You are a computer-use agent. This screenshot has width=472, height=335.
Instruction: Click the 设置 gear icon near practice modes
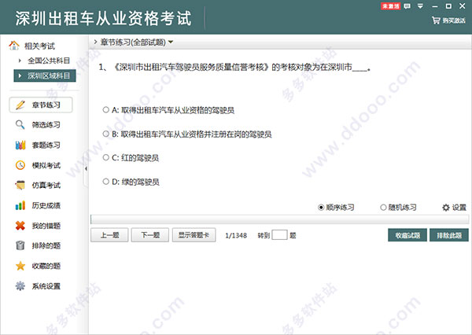tap(446, 208)
